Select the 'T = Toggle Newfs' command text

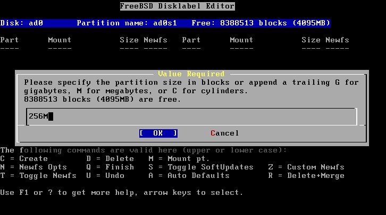[x=38, y=175]
